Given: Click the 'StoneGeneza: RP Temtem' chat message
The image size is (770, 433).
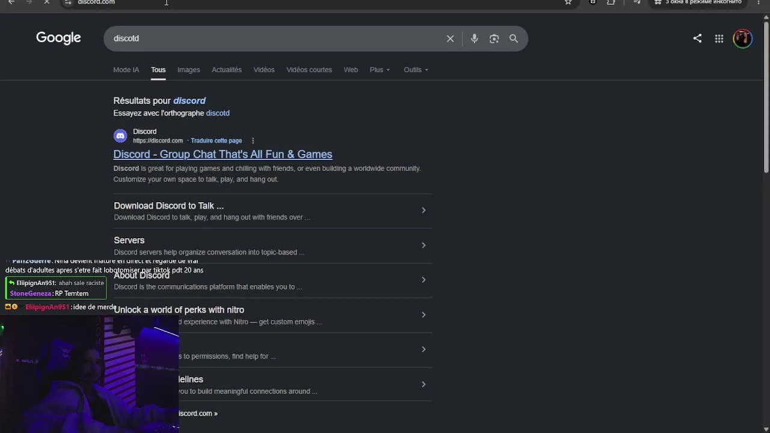Looking at the screenshot, I should coord(49,293).
